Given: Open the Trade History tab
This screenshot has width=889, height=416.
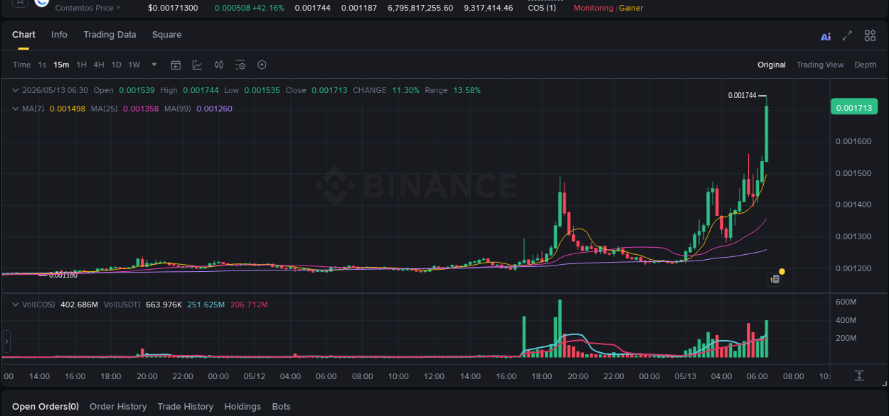Looking at the screenshot, I should [x=185, y=407].
